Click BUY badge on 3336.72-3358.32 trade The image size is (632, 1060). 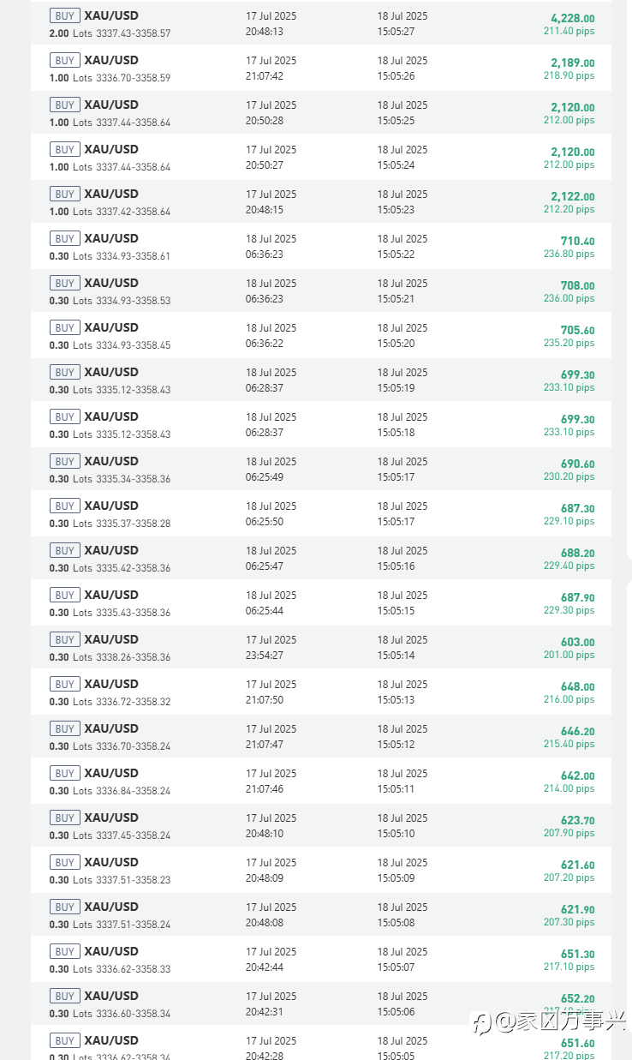coord(65,684)
